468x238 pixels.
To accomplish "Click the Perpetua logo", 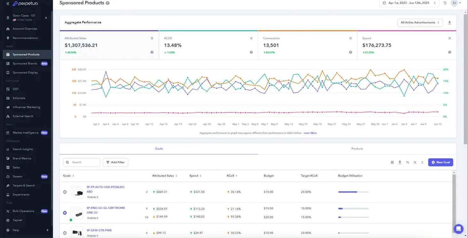I will [x=25, y=4].
